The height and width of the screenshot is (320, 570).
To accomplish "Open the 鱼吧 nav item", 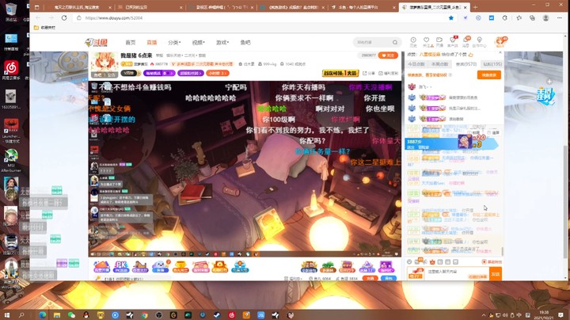I will [x=245, y=43].
